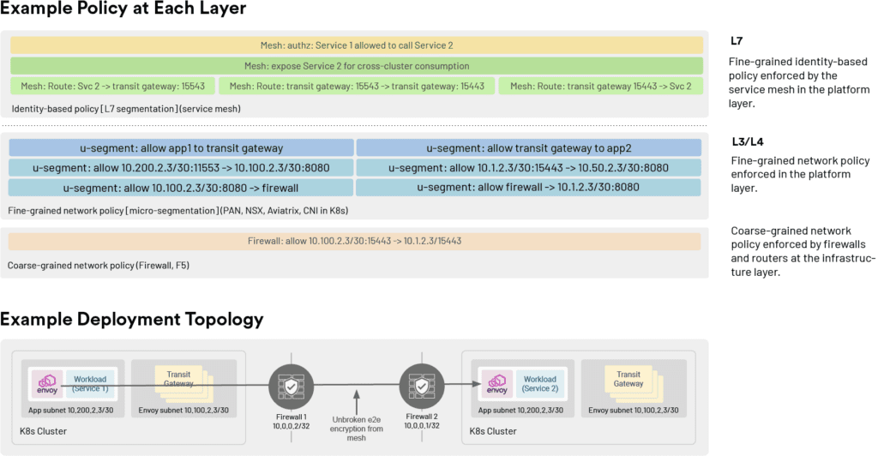Image resolution: width=878 pixels, height=456 pixels.
Task: Click 'u-segment: allow transit gateway to app2'
Action: (528, 147)
